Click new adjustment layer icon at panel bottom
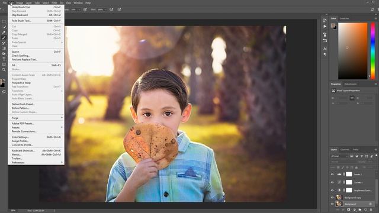379x213 pixels. 354,210
